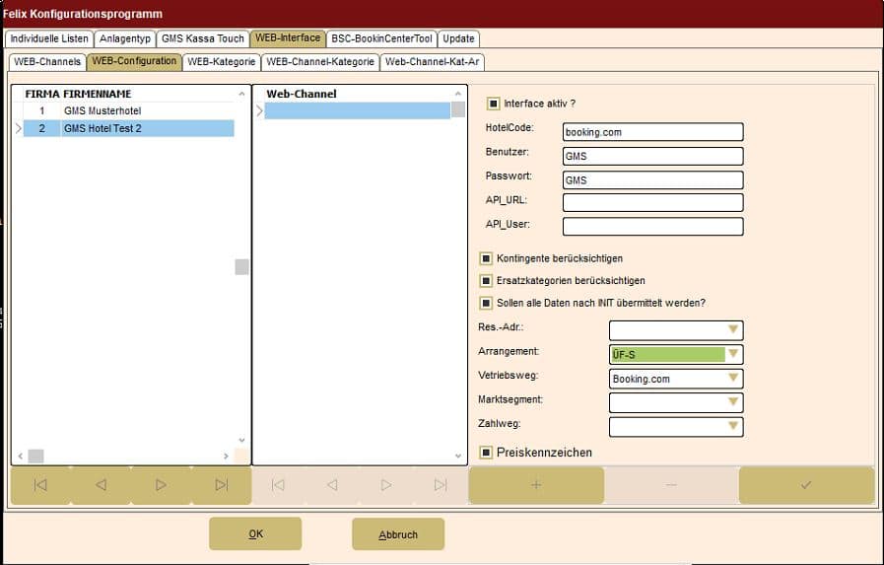The height and width of the screenshot is (565, 884).
Task: Click the minus button to delete record
Action: click(x=671, y=485)
